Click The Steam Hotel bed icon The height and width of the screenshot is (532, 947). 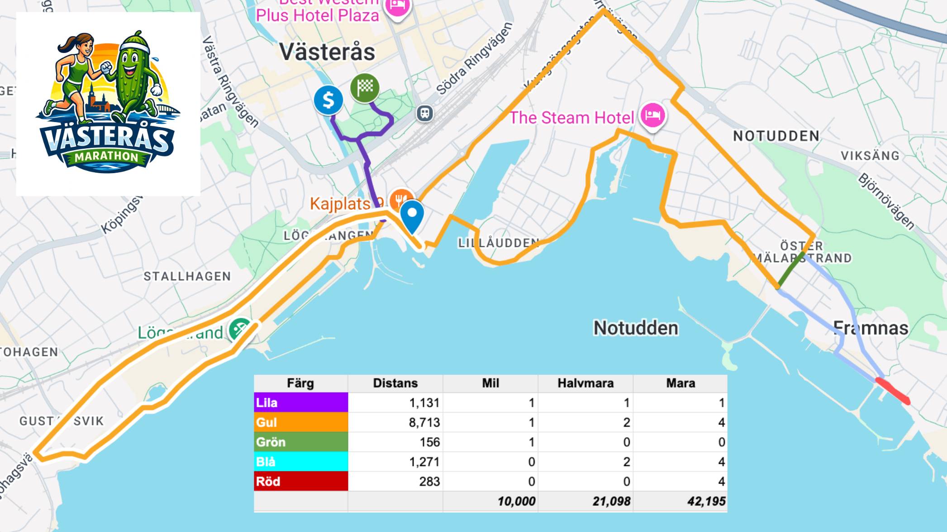coord(652,115)
